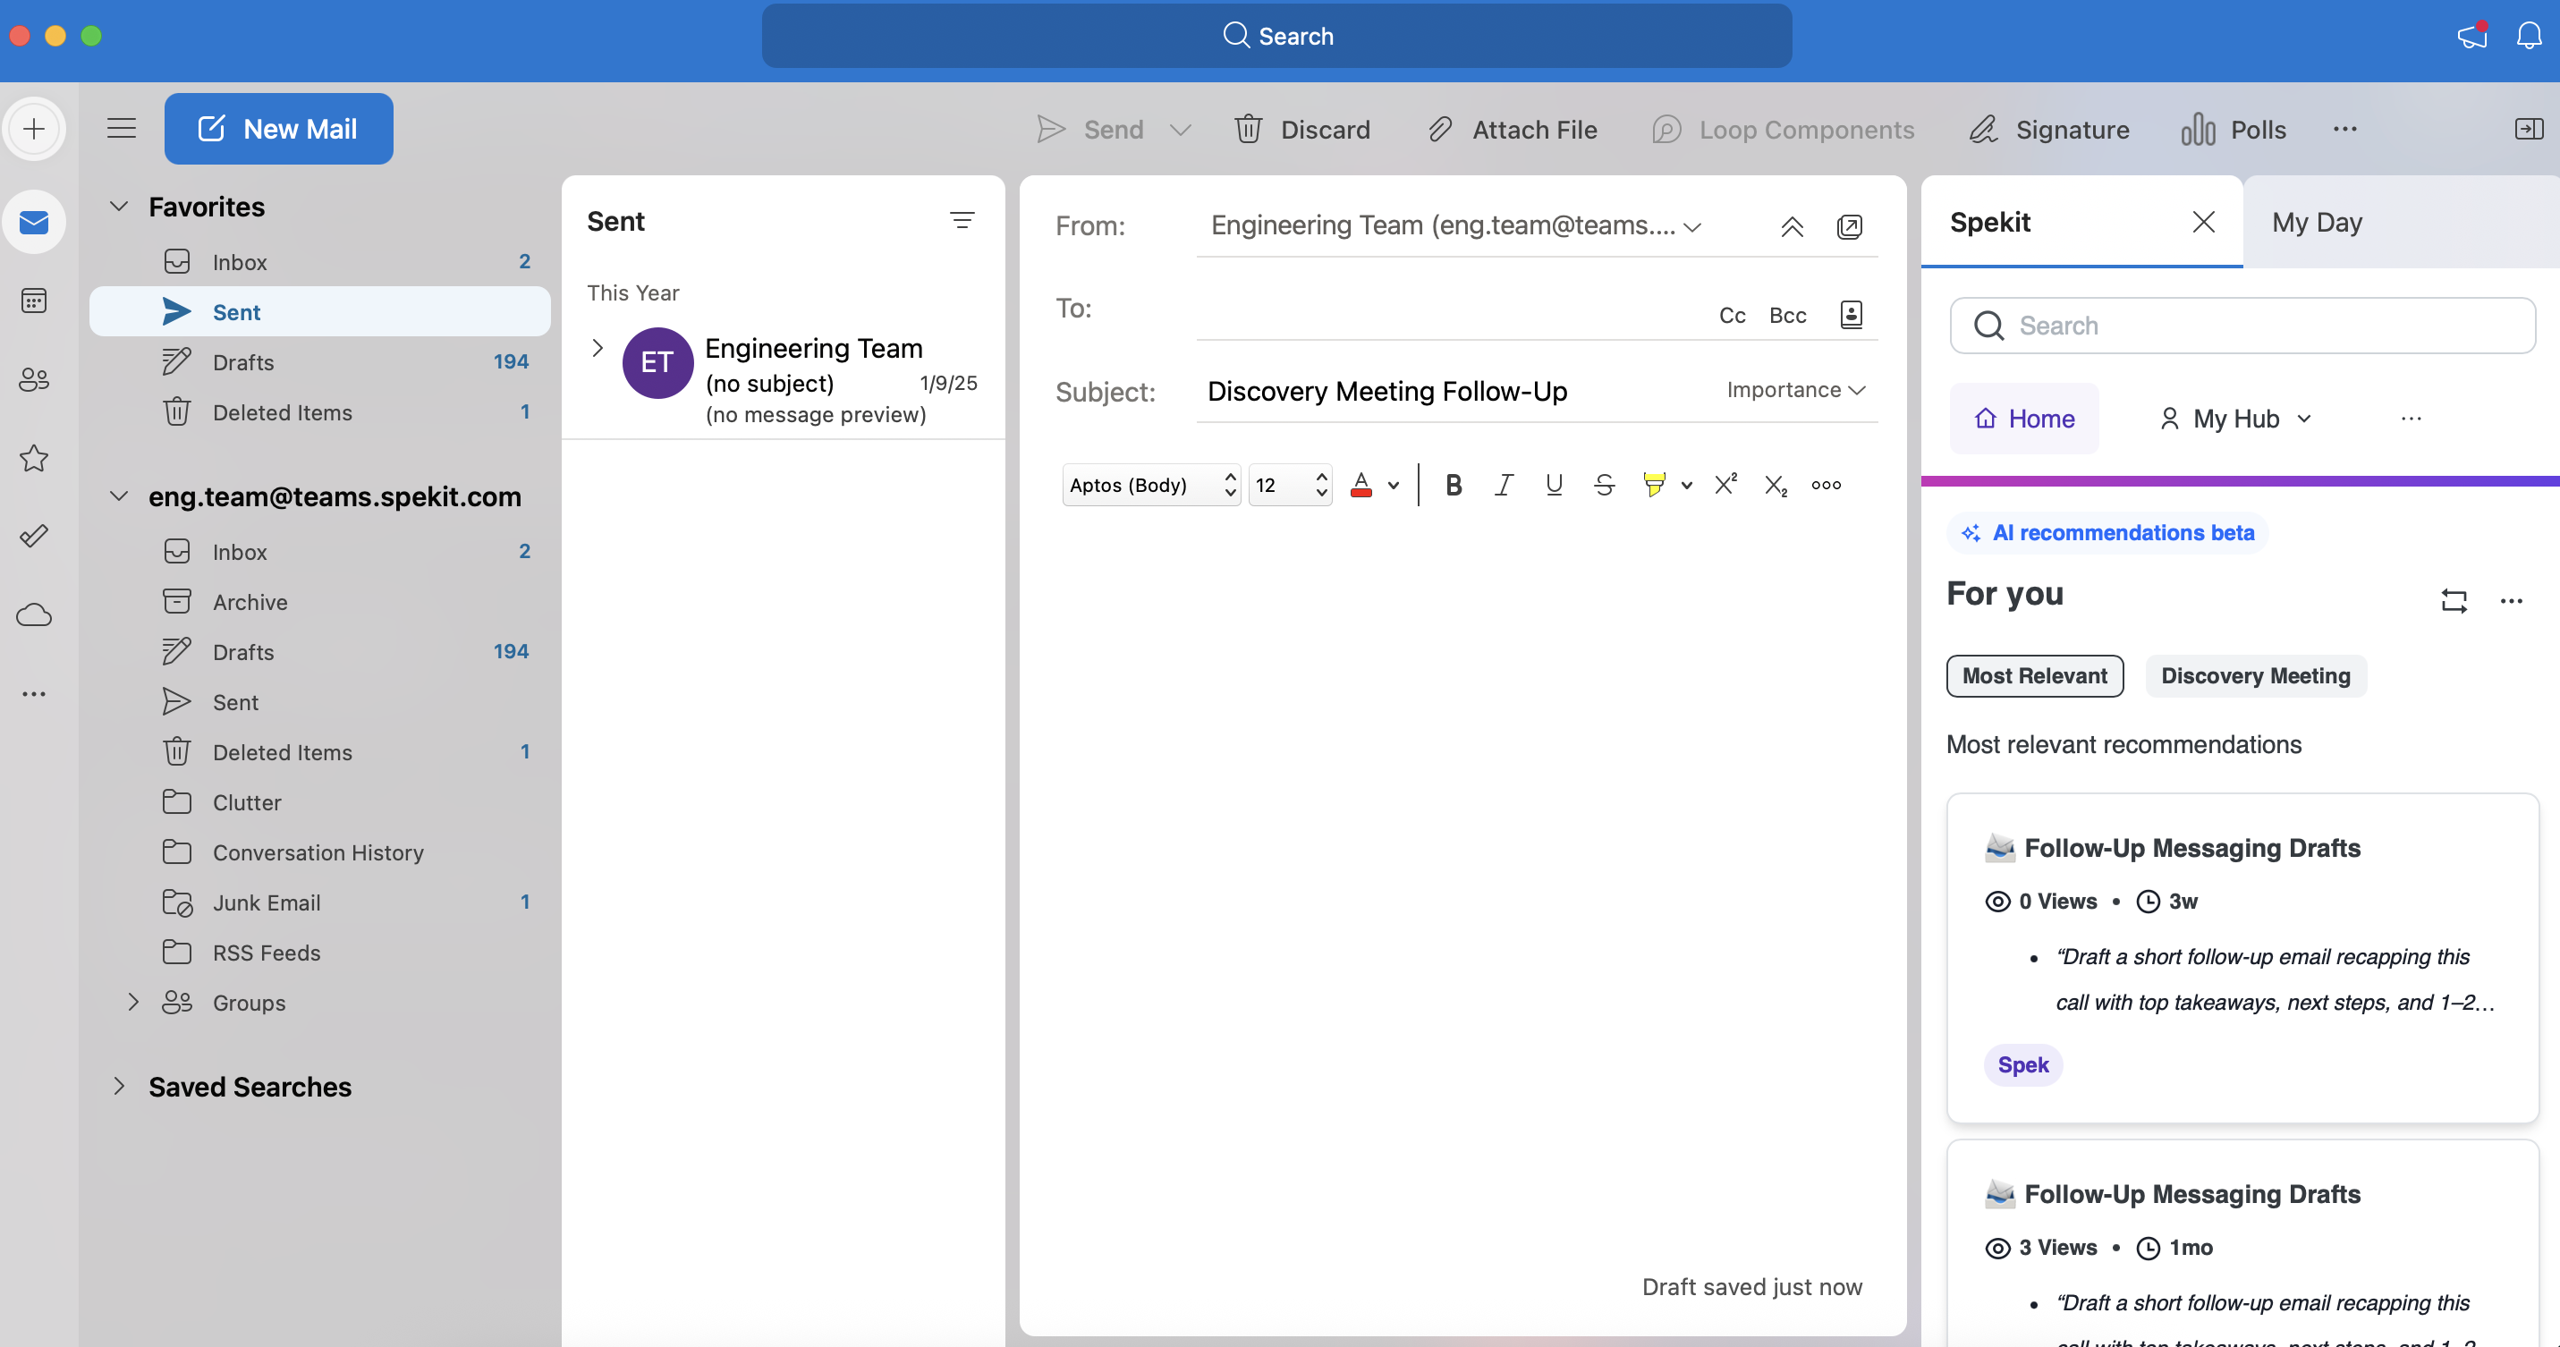Image resolution: width=2560 pixels, height=1347 pixels.
Task: Click the red font color swatch
Action: point(1361,485)
